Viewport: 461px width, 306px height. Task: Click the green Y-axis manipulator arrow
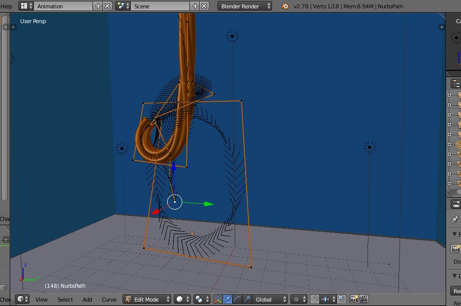(x=209, y=204)
